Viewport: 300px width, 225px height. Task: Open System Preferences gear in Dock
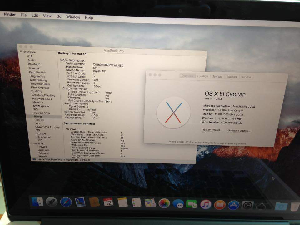(247, 206)
